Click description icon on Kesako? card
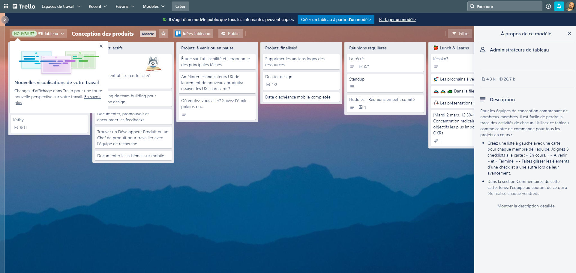Screen dimensions: 576x273 coord(436,66)
